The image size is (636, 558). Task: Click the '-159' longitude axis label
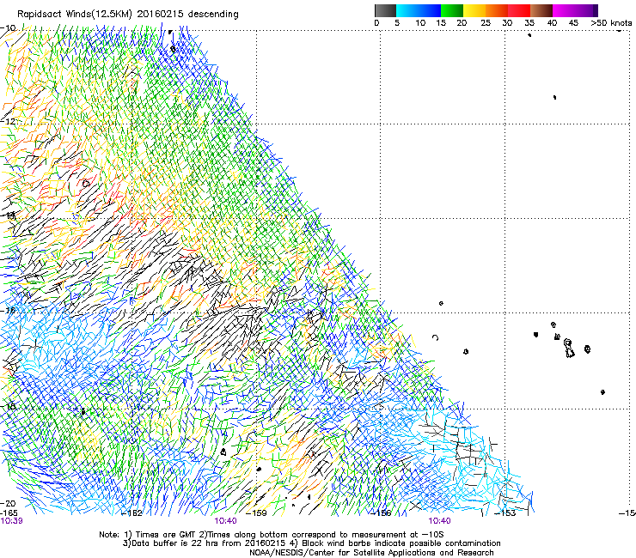pyautogui.click(x=257, y=513)
